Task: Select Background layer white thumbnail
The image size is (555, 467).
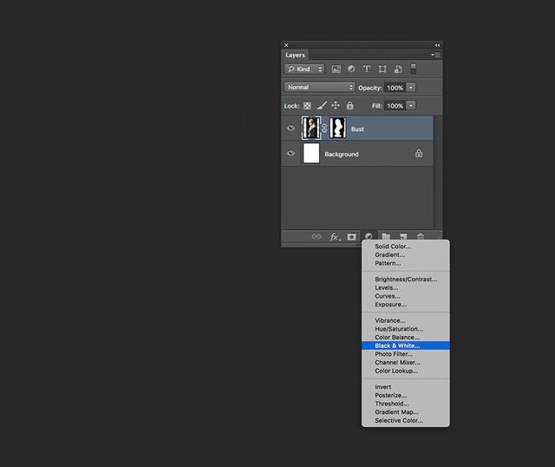Action: point(311,153)
